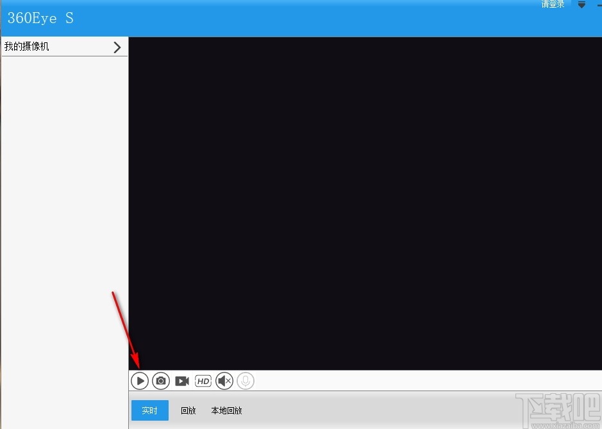Switch to the 本地回放 tab
This screenshot has width=602, height=429.
pyautogui.click(x=226, y=410)
